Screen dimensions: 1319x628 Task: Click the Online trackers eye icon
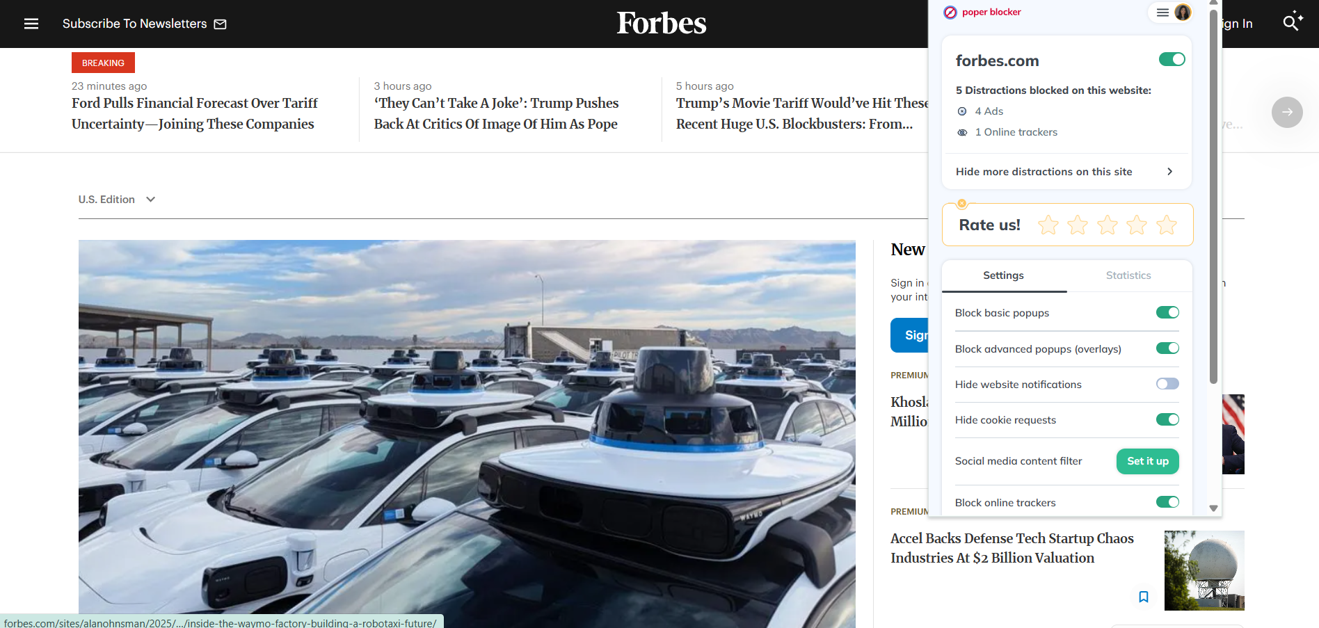click(x=962, y=132)
